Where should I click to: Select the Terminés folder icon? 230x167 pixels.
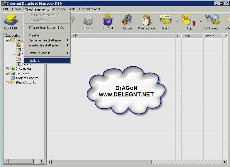tap(13, 73)
